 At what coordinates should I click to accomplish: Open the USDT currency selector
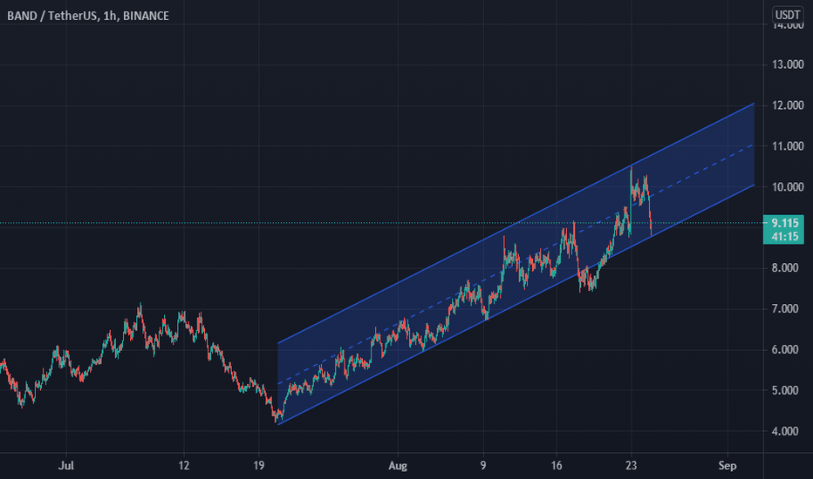pos(787,15)
